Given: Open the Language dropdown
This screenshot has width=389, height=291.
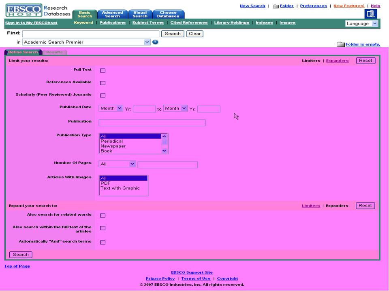Looking at the screenshot, I should 361,23.
